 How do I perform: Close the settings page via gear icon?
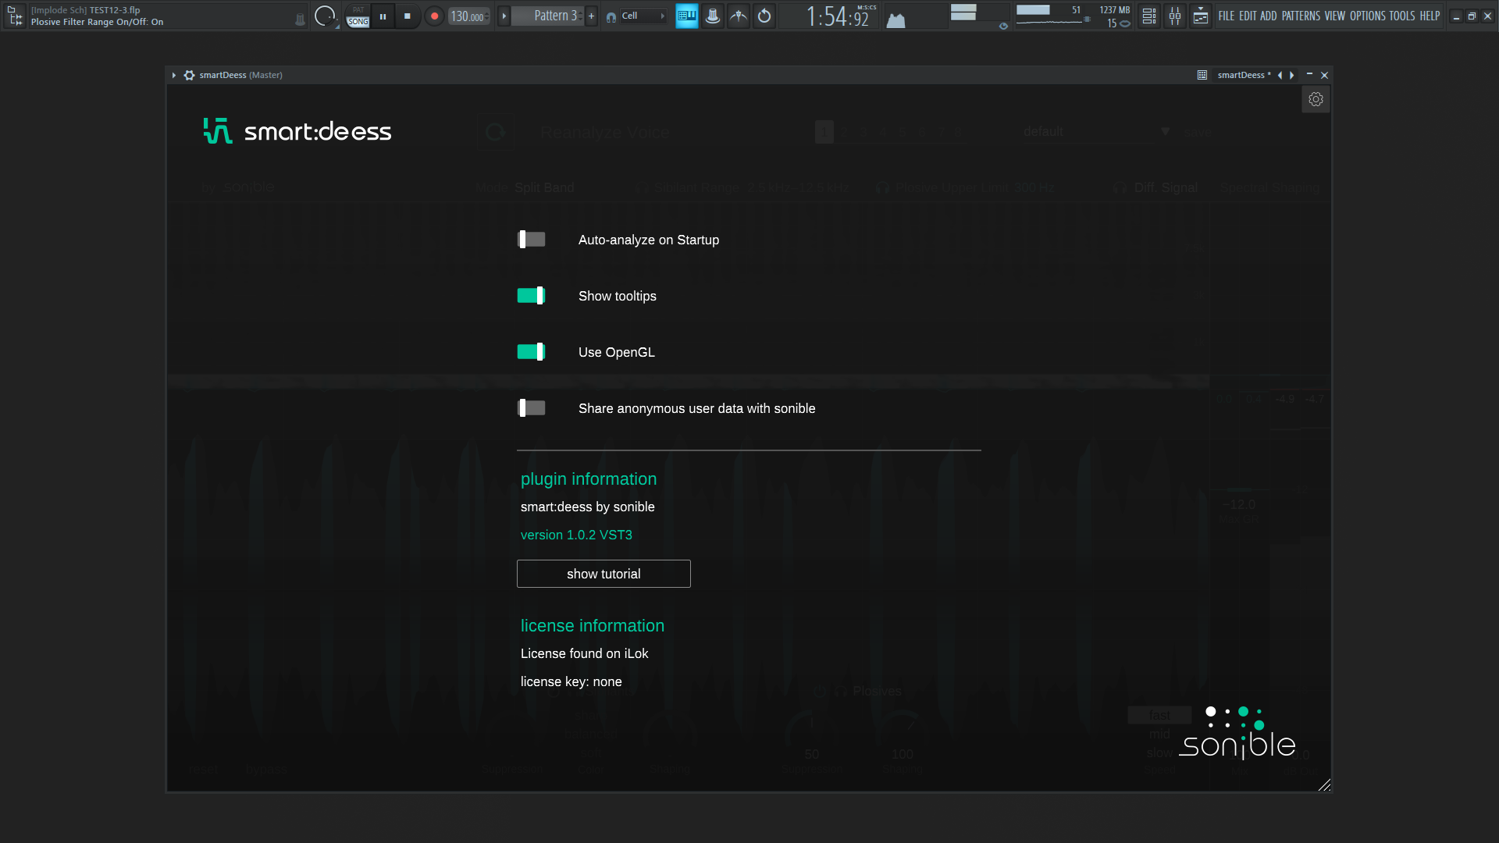tap(1316, 99)
